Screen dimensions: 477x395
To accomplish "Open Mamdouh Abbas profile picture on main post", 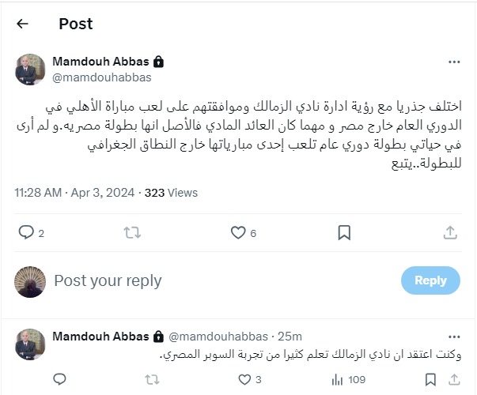I will coord(30,70).
